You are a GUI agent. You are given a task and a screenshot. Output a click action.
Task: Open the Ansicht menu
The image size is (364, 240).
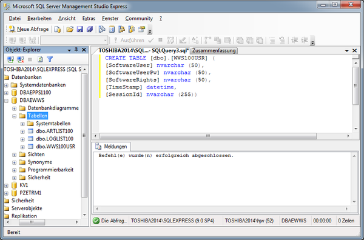coord(67,19)
